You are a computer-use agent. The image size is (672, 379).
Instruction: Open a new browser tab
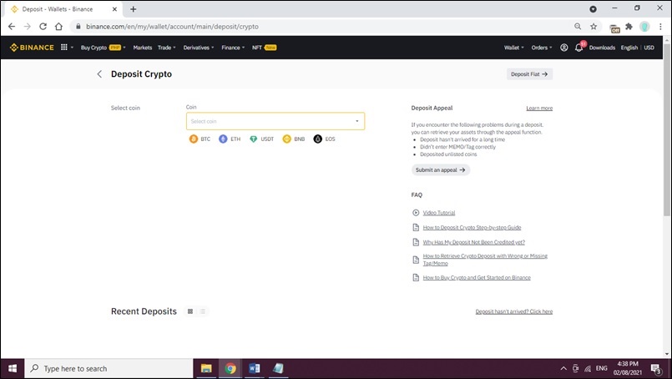point(134,9)
